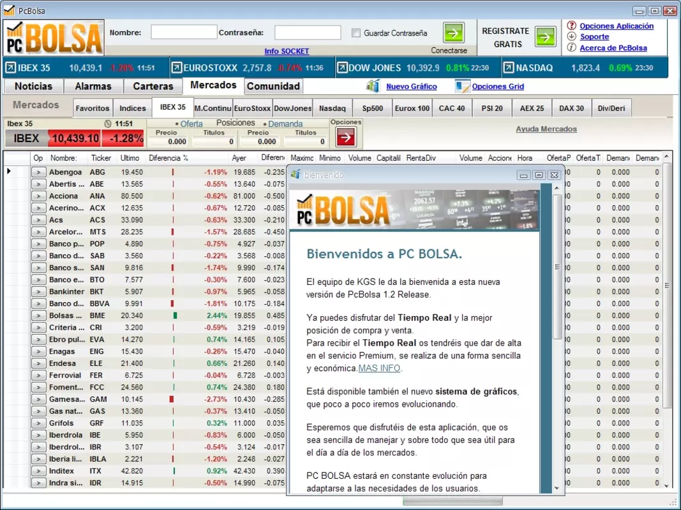
Task: Click the Op button for Inditex
Action: (x=38, y=471)
